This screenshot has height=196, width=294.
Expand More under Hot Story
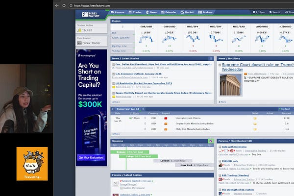click(222, 102)
